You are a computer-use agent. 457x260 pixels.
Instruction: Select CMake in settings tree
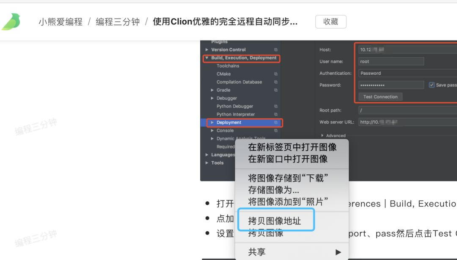223,74
